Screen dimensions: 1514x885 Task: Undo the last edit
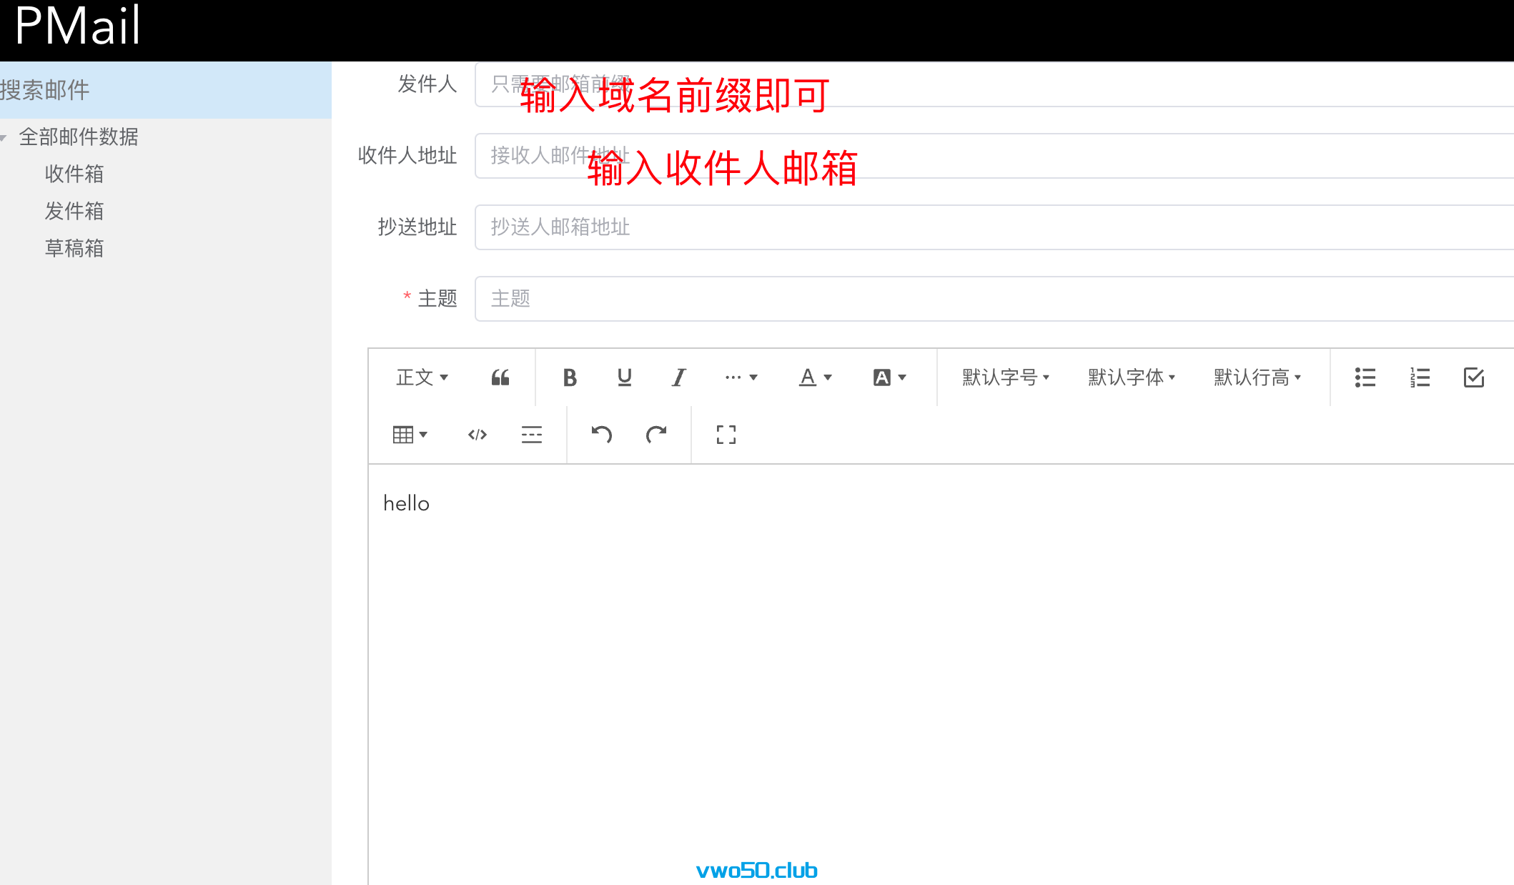coord(601,435)
